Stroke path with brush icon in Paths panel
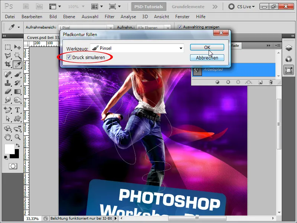 tap(228, 82)
